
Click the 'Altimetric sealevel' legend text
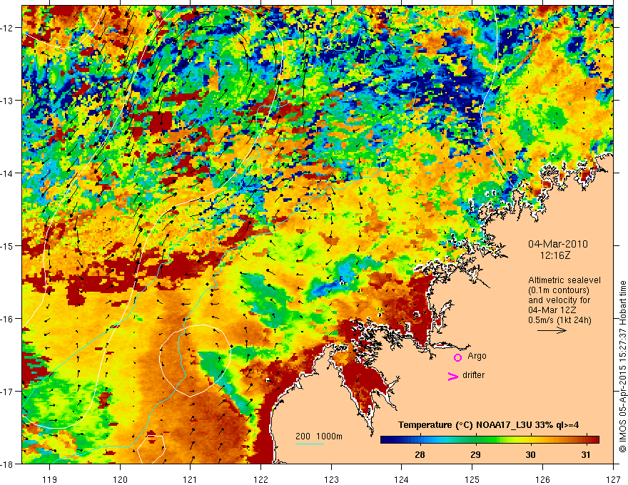(564, 280)
